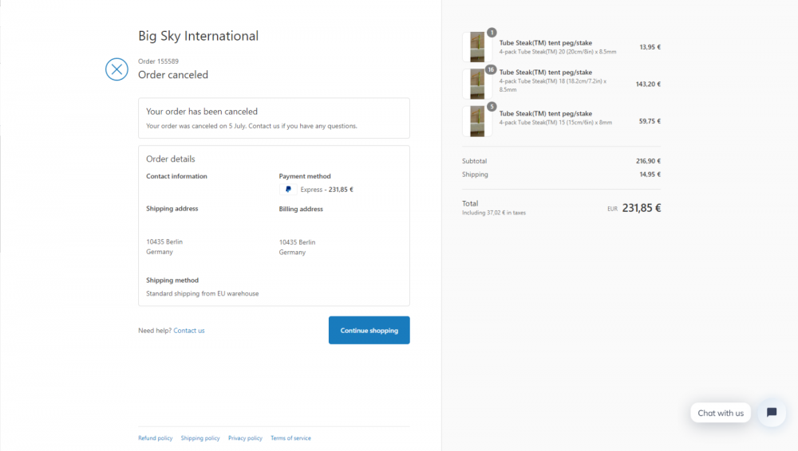Viewport: 798px width, 451px height.
Task: Click the quantity badge showing 1
Action: click(491, 33)
